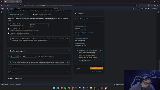The height and width of the screenshot is (90, 160).
Task: Bookmark this page with the star icon
Action: coord(136,5)
